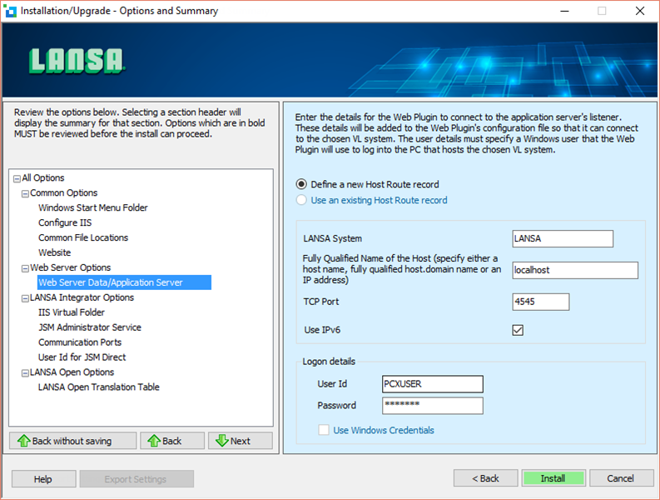This screenshot has height=500, width=660.
Task: Open Common File Locations option
Action: [83, 237]
